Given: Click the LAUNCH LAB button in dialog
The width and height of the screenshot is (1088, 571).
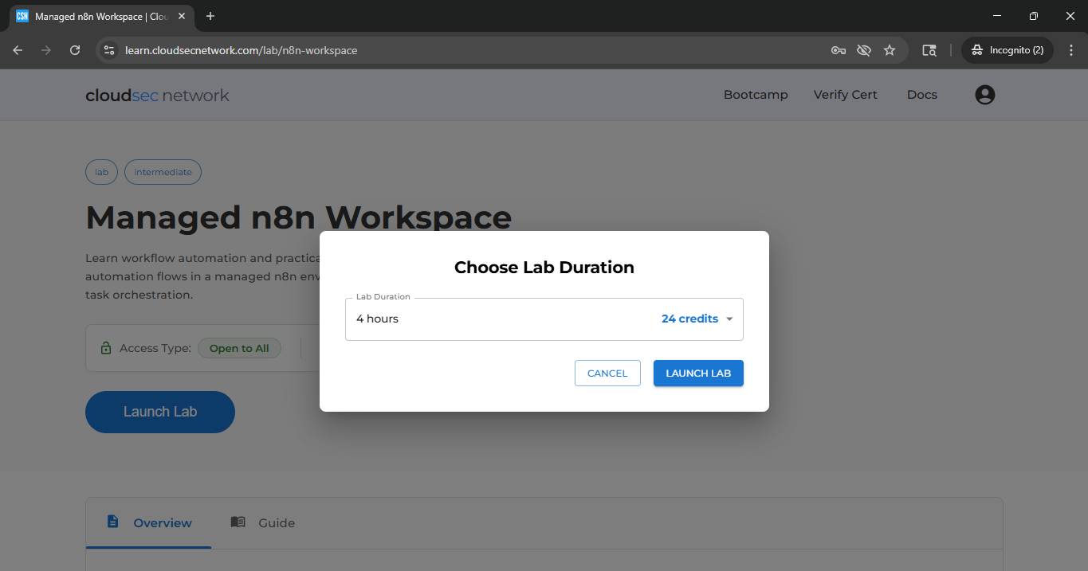Looking at the screenshot, I should tap(698, 373).
